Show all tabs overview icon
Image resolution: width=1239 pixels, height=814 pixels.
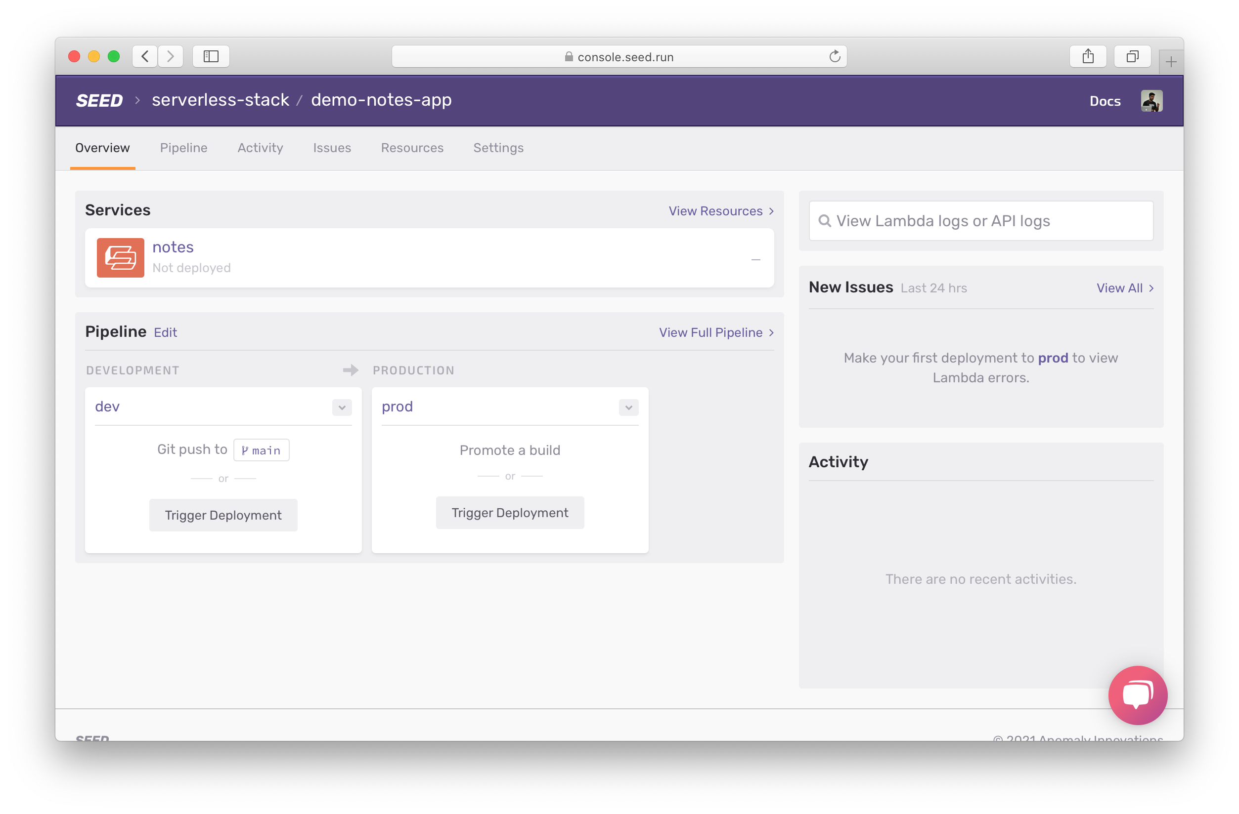(1132, 56)
